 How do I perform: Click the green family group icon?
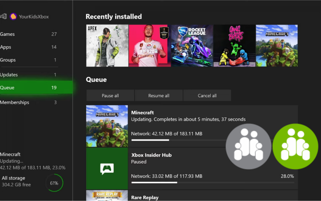coord(295,146)
